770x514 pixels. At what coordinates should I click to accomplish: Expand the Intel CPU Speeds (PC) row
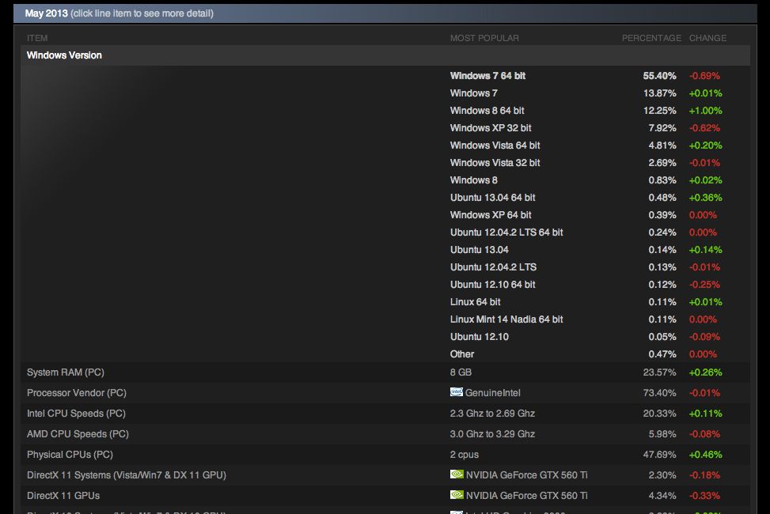point(385,414)
